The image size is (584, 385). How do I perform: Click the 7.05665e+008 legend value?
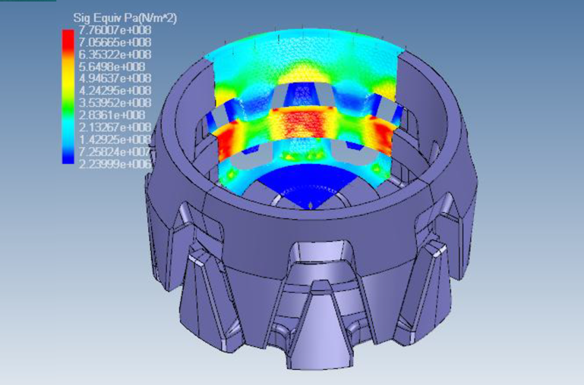pos(114,42)
